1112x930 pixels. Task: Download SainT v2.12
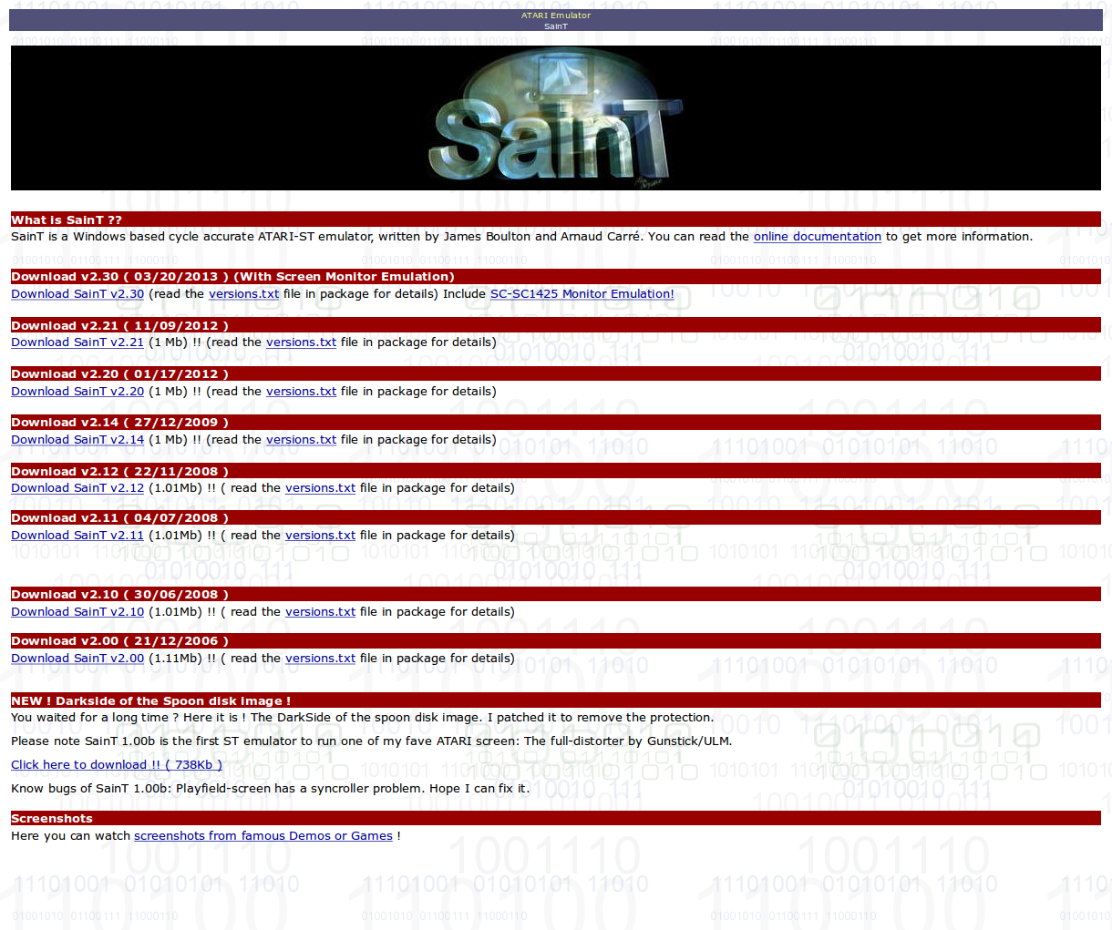tap(77, 488)
